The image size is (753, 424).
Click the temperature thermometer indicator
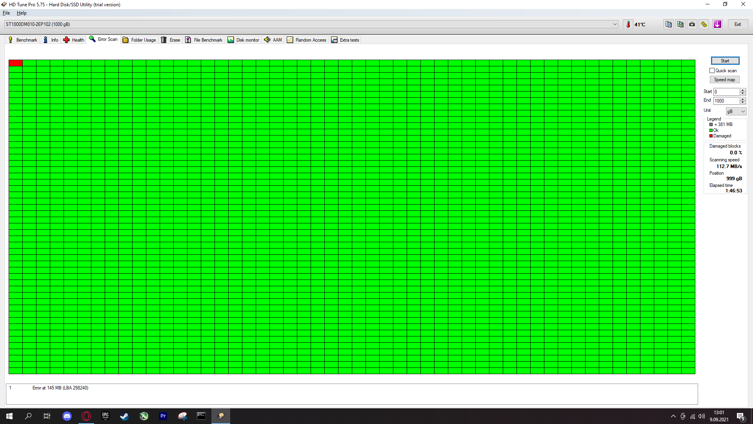628,24
